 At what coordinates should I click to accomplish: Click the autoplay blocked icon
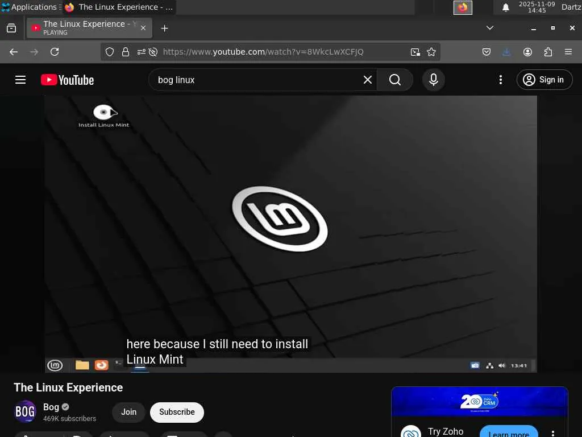click(153, 52)
